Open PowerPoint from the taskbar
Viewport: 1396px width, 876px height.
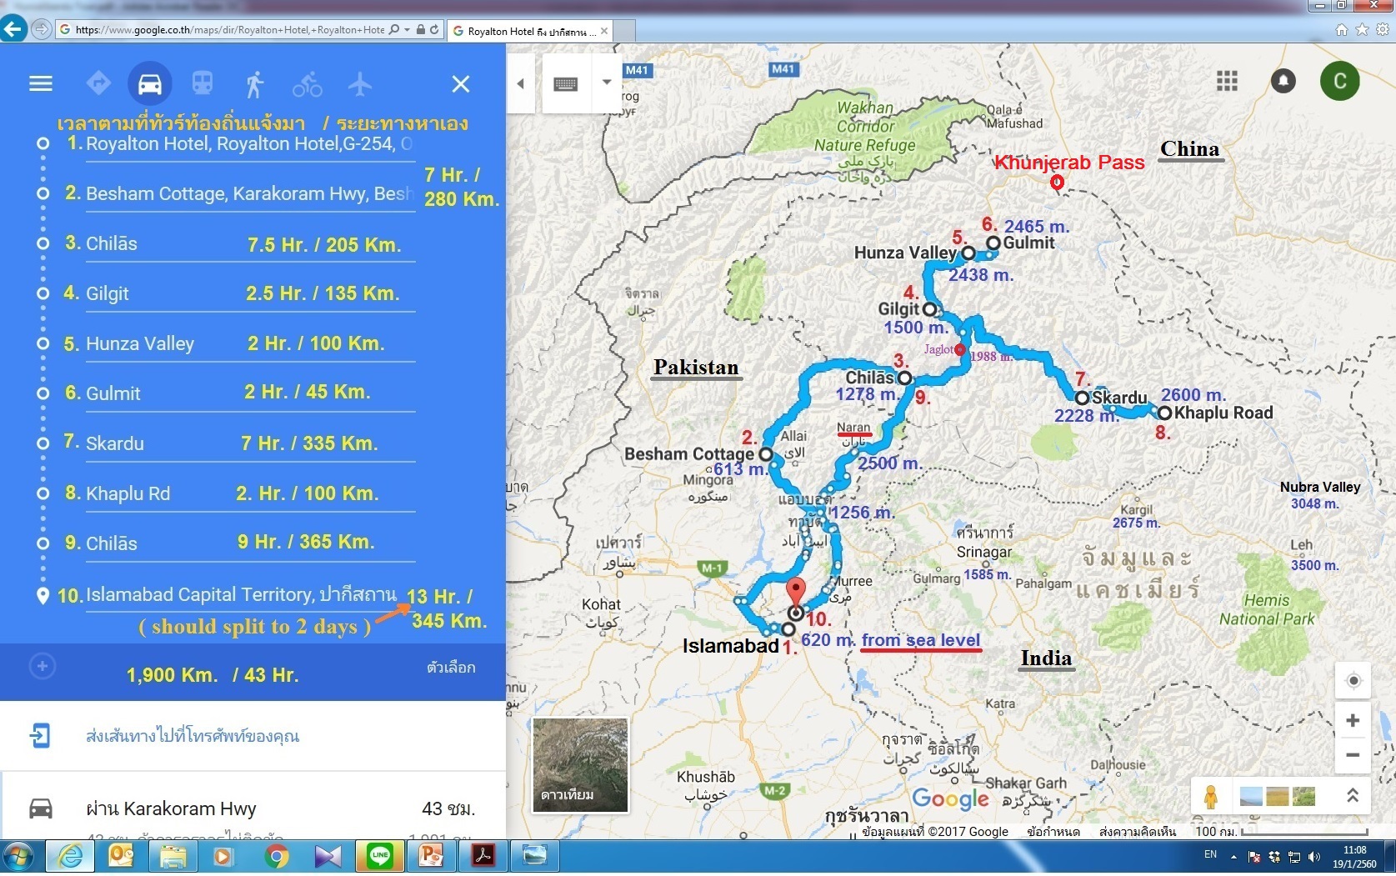coord(432,856)
